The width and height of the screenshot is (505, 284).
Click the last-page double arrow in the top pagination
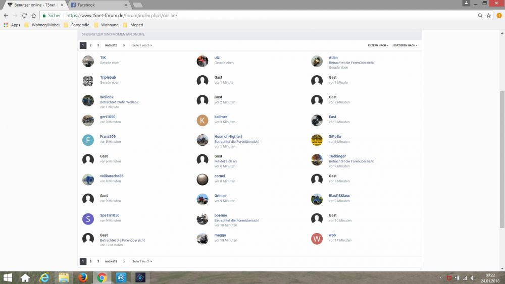pos(124,45)
